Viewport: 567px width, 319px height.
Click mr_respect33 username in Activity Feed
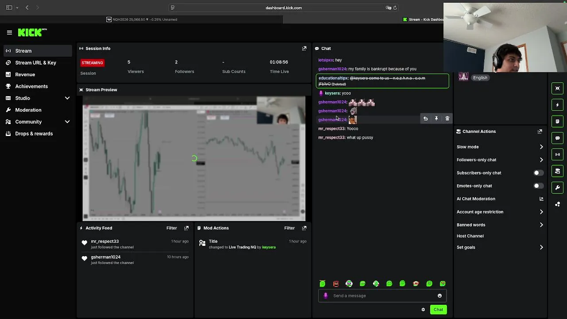coord(105,241)
